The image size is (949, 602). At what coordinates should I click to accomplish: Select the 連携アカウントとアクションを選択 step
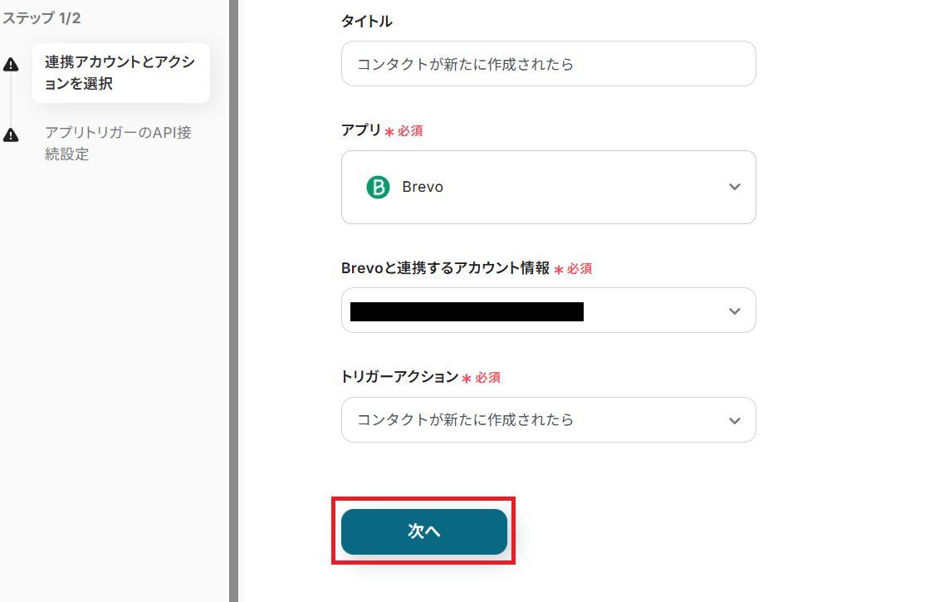(120, 73)
